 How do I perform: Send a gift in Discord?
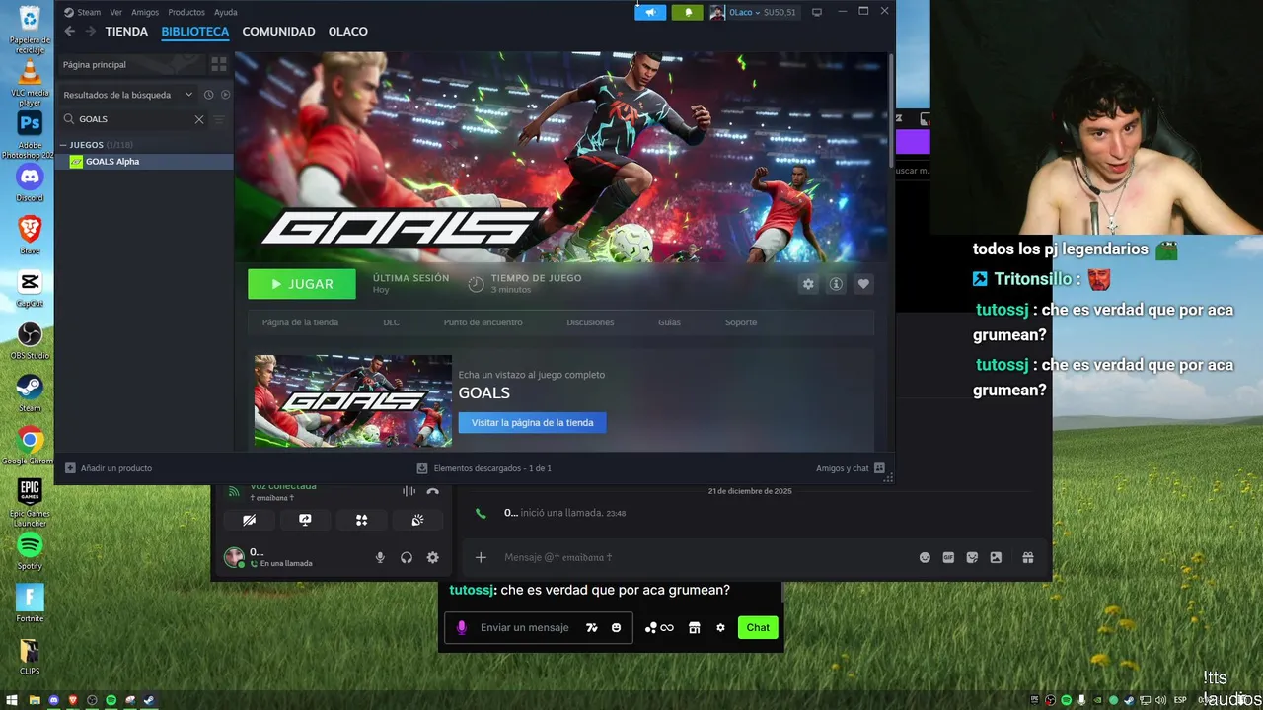click(x=1027, y=557)
